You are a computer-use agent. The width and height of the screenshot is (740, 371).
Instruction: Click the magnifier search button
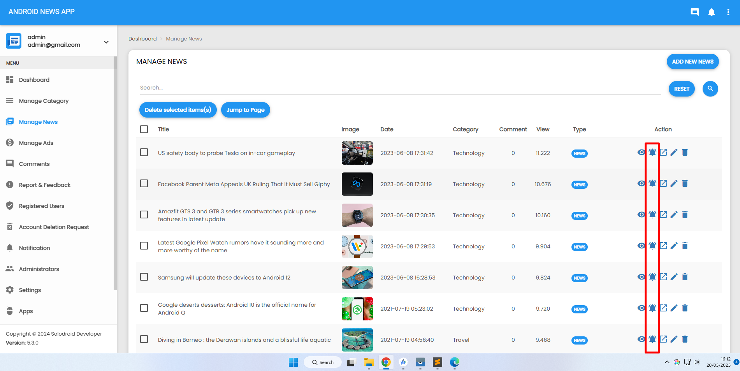click(x=710, y=89)
